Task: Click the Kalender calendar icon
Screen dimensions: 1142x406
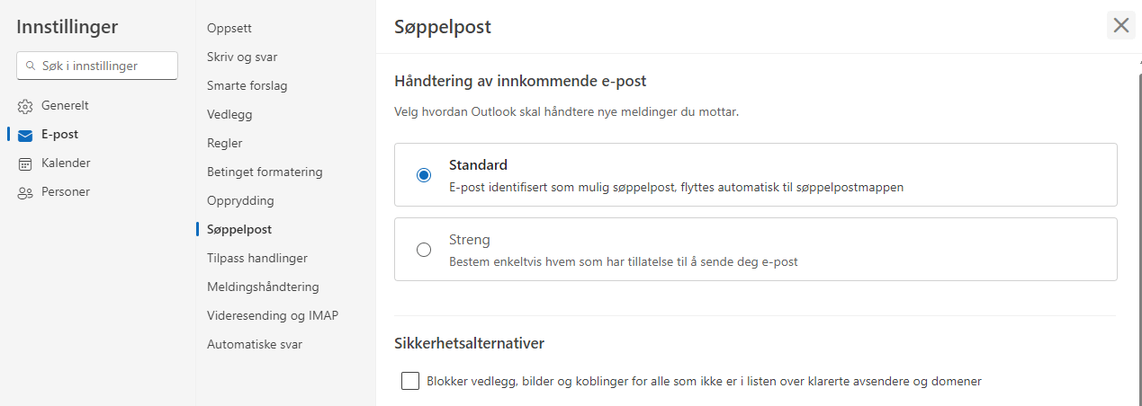Action: point(25,163)
